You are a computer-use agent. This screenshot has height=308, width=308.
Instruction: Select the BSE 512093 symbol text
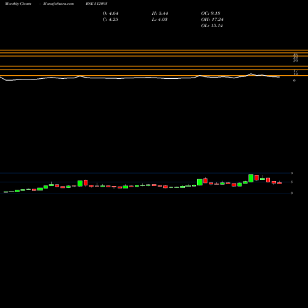tap(97, 4)
